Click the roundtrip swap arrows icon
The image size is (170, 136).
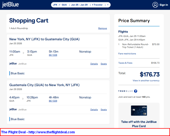click(59, 5)
